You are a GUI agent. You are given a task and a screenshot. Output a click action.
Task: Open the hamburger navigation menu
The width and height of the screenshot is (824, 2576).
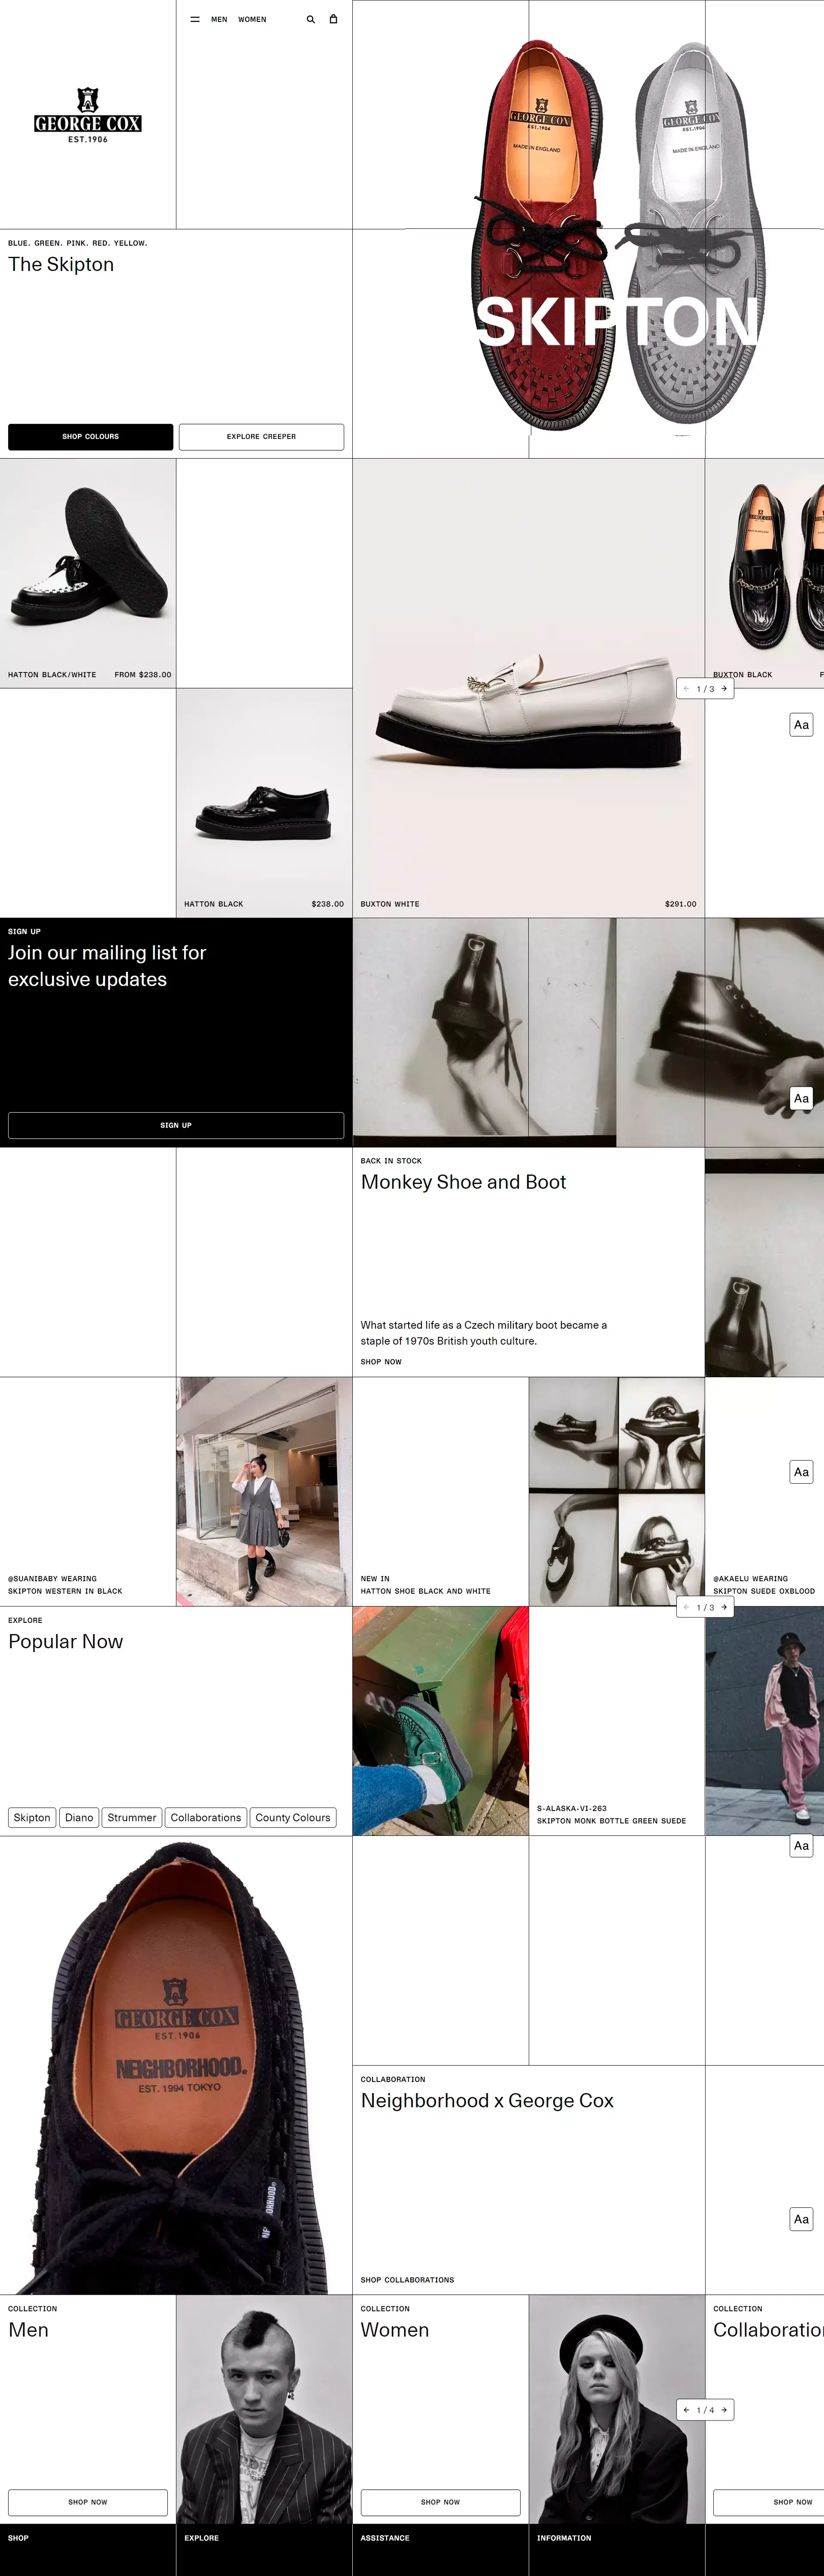click(x=194, y=19)
